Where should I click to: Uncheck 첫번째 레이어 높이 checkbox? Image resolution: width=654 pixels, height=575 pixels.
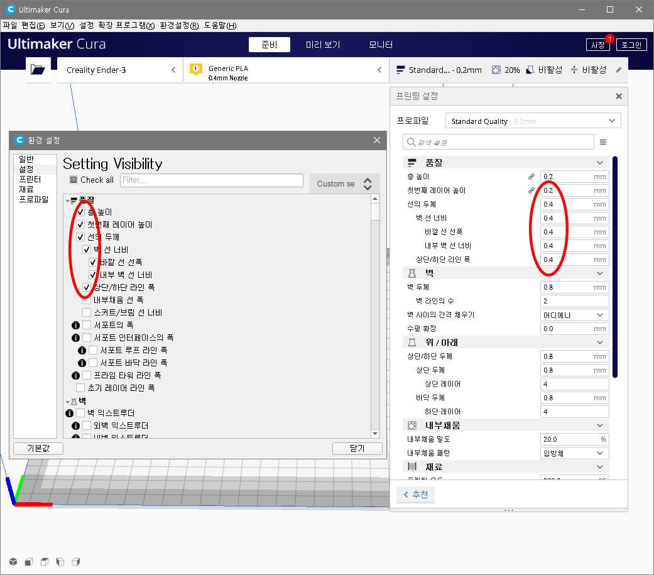(80, 224)
